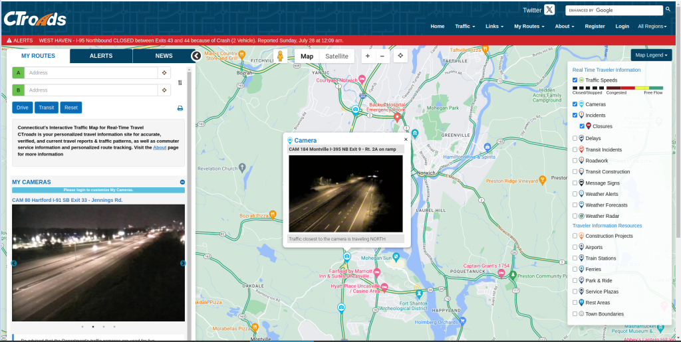The image size is (681, 342).
Task: Click the Drive button
Action: click(x=23, y=108)
